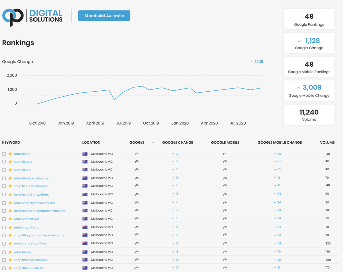
Task: Click the Digital Solutions logo
Action: [32, 16]
